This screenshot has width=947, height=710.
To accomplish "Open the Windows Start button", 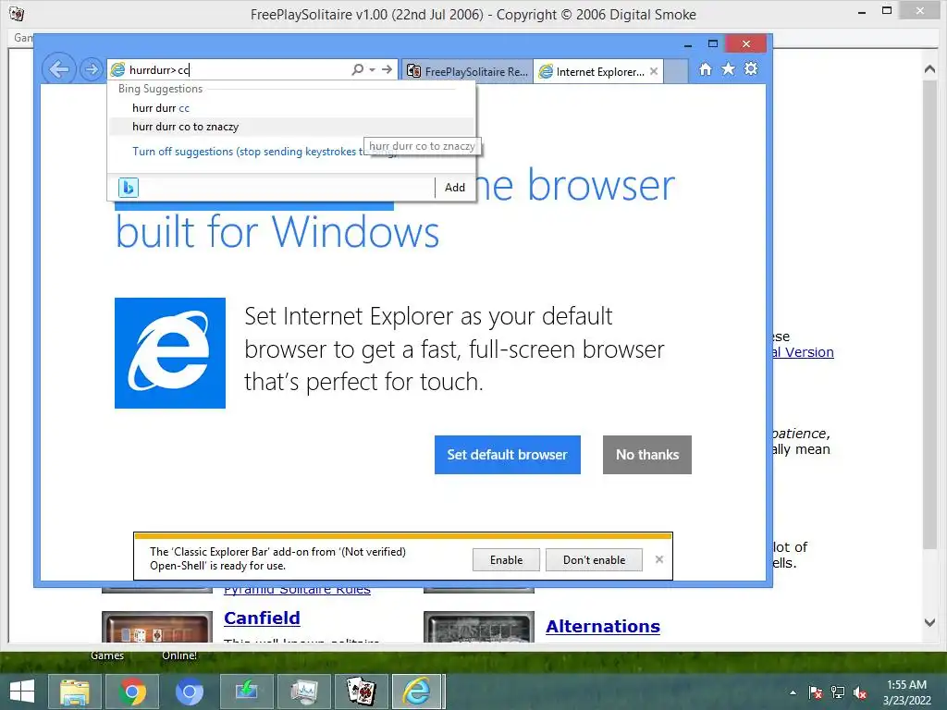I will click(22, 692).
